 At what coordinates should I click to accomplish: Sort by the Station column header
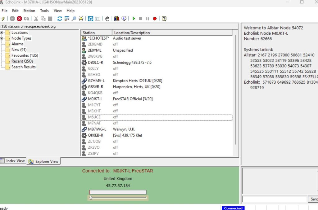(x=97, y=33)
